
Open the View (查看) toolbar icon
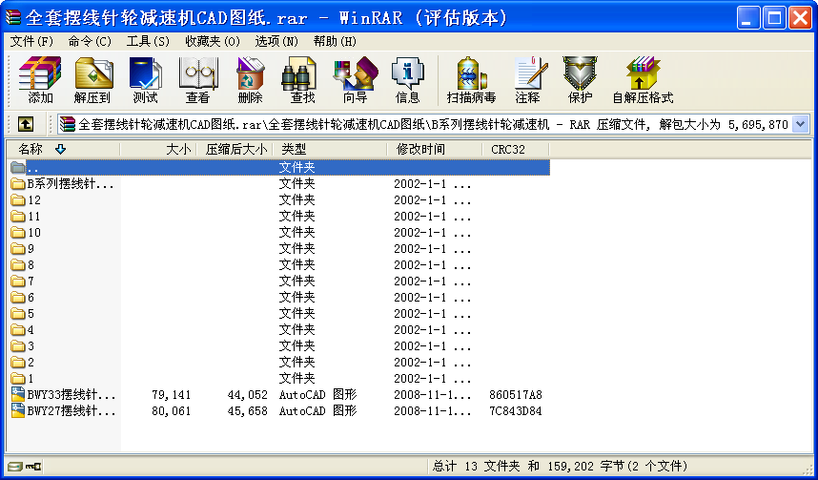click(x=197, y=80)
